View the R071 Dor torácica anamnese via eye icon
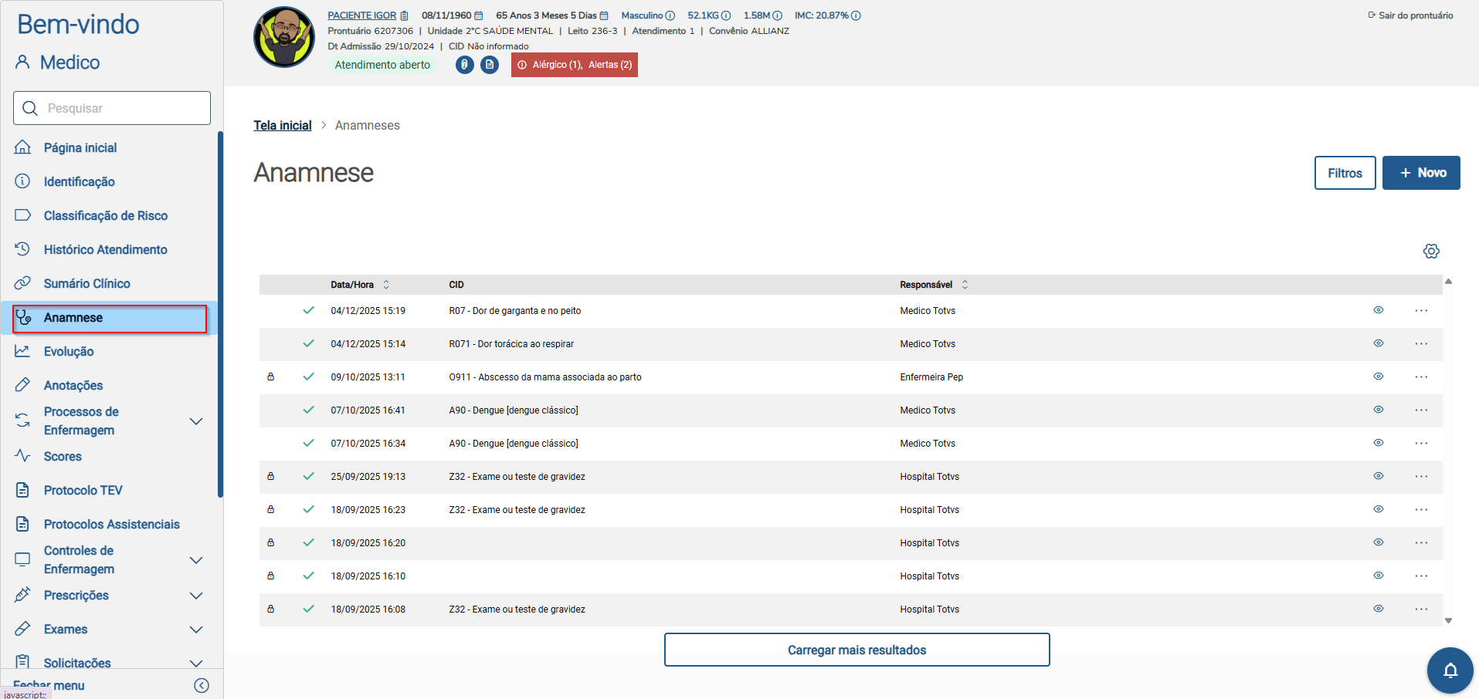This screenshot has height=699, width=1479. coord(1378,343)
